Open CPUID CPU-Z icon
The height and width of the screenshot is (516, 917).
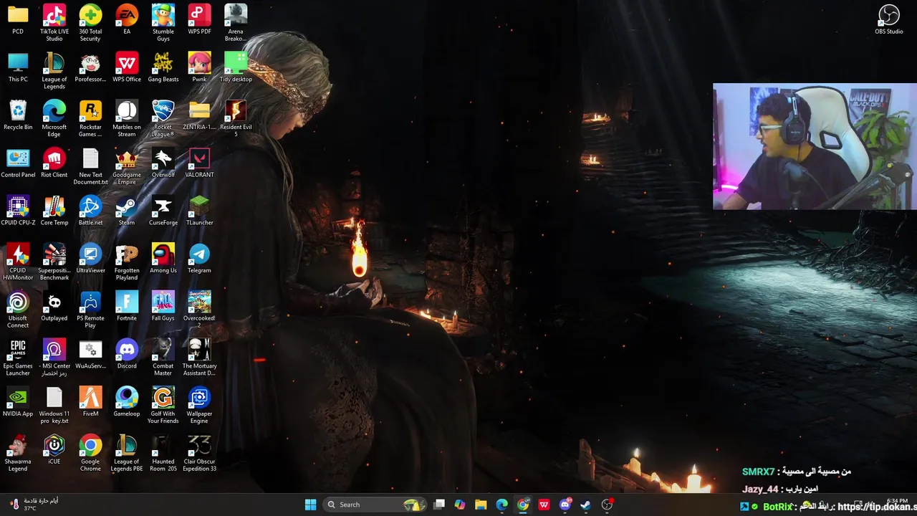pos(18,211)
